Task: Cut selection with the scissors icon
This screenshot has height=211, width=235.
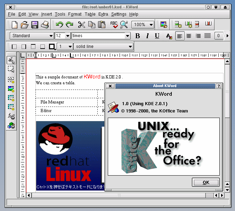Action: click(82, 25)
